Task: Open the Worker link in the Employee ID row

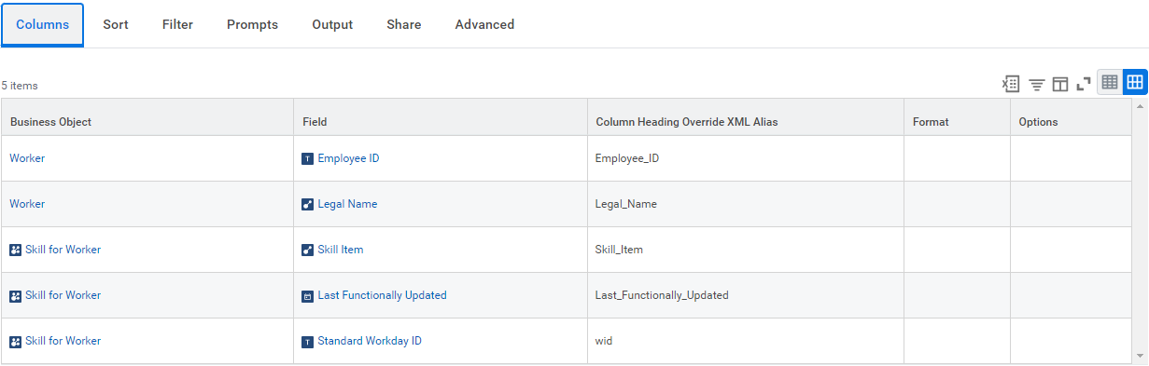Action: pyautogui.click(x=27, y=158)
